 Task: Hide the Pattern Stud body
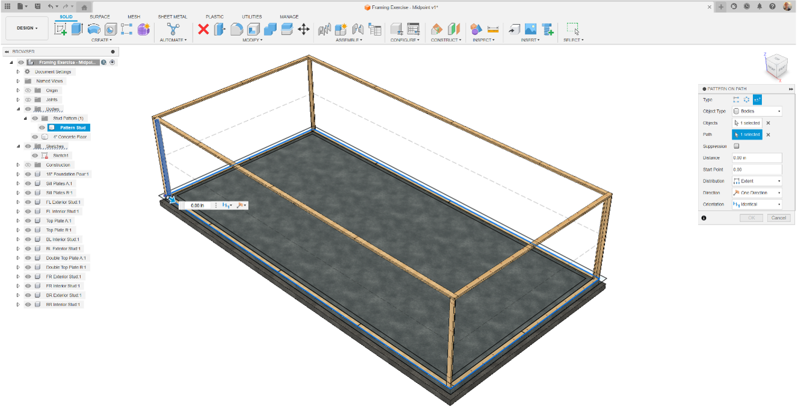click(42, 128)
